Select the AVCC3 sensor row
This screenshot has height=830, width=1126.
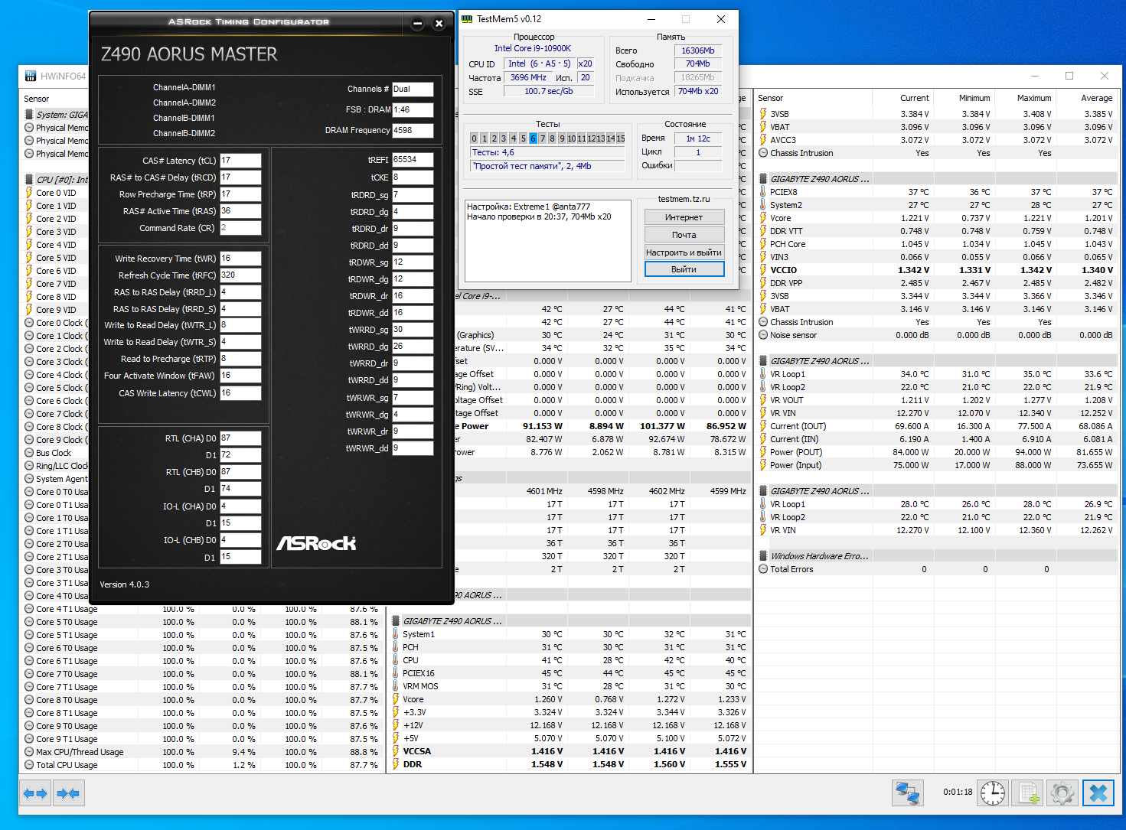tap(936, 140)
